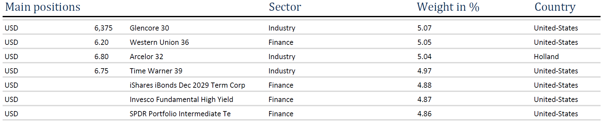610x127 pixels.
Task: Select SPDR Portfolio Intermediate Te
Action: (x=180, y=114)
